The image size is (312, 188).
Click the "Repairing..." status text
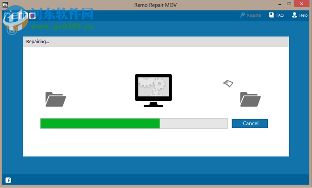[x=37, y=41]
